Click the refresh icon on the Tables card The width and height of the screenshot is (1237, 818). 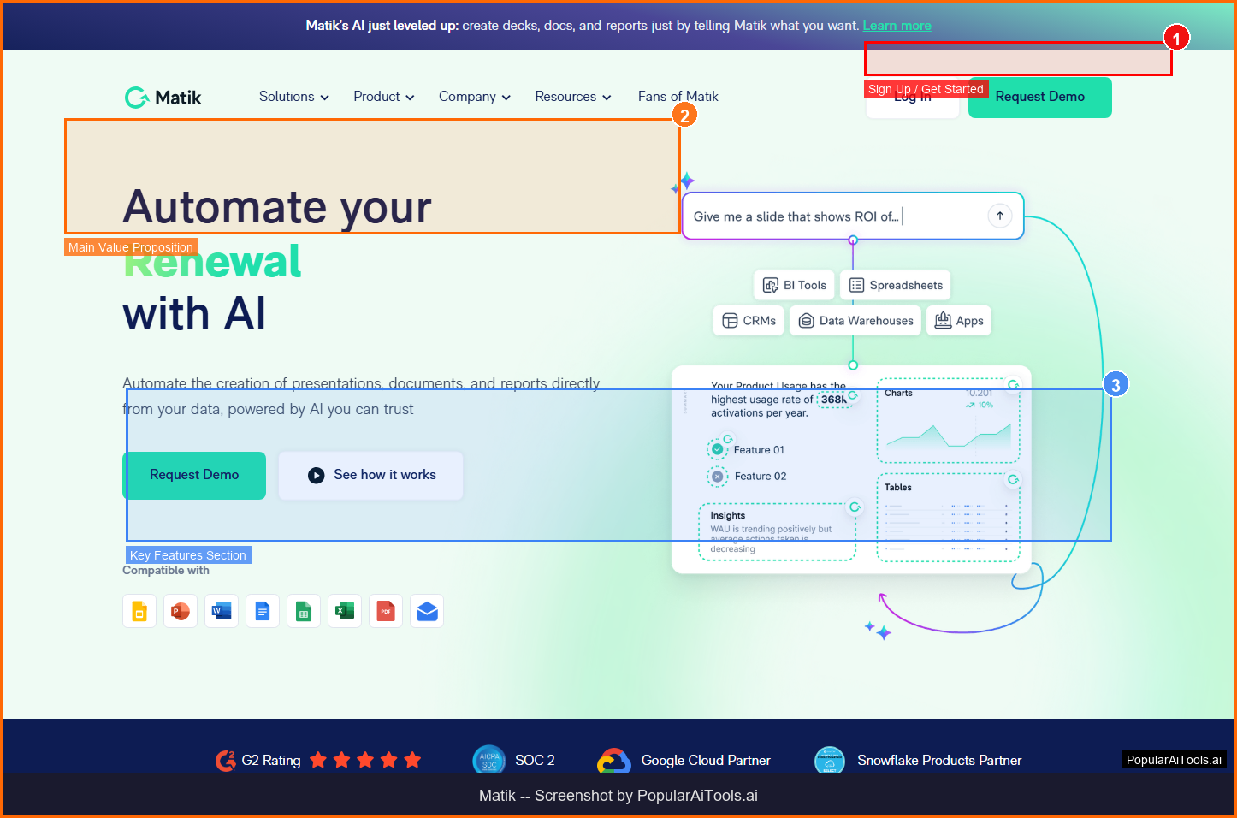1013,479
